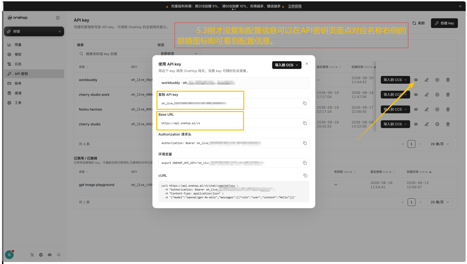Open 导入到 CCS for feishu hermes row
This screenshot has height=264, width=467.
tap(395, 109)
